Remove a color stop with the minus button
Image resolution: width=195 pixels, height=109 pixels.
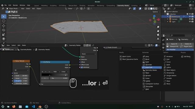tap(45, 72)
